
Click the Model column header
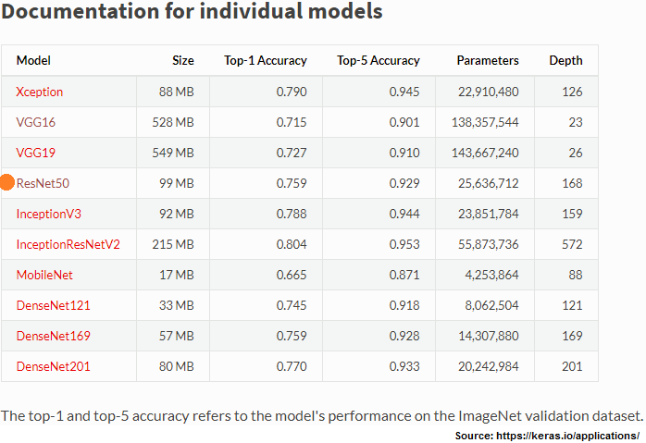pyautogui.click(x=33, y=60)
